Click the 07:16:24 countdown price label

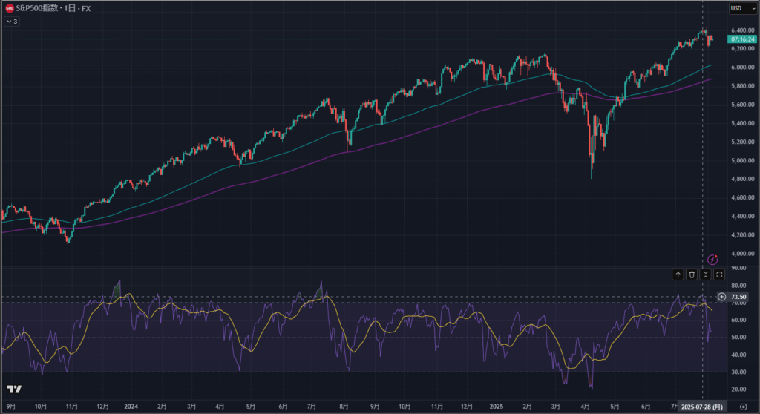point(742,39)
